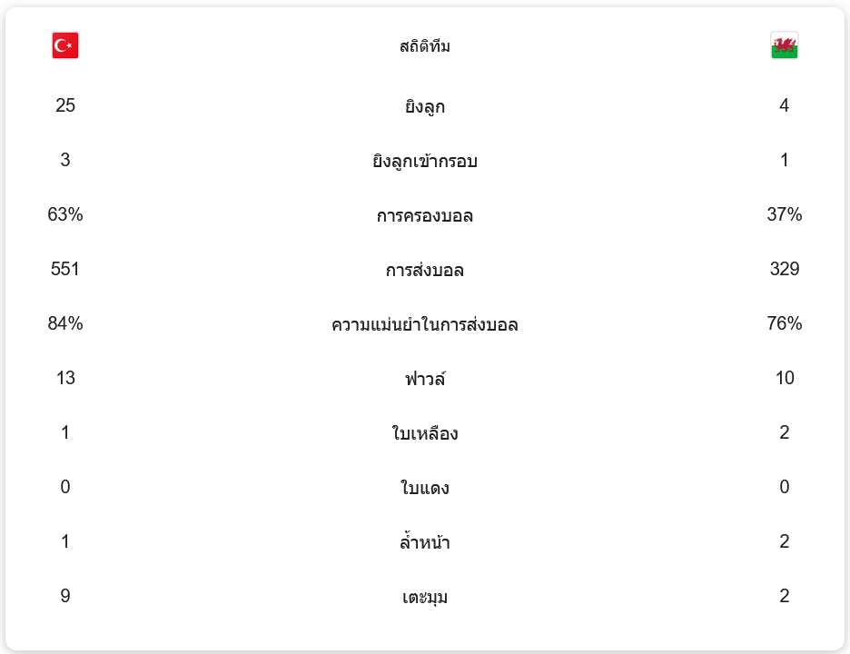This screenshot has width=850, height=654.
Task: Click the ยิงลูกเข้ากรอบ stat label
Action: coord(425,161)
